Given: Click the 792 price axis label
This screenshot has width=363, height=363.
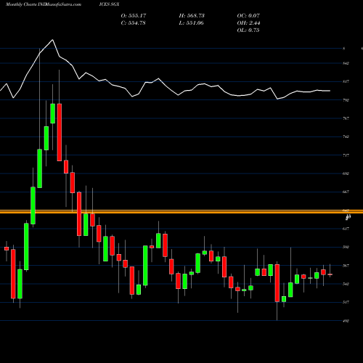Looking at the screenshot, I should click(x=346, y=100).
